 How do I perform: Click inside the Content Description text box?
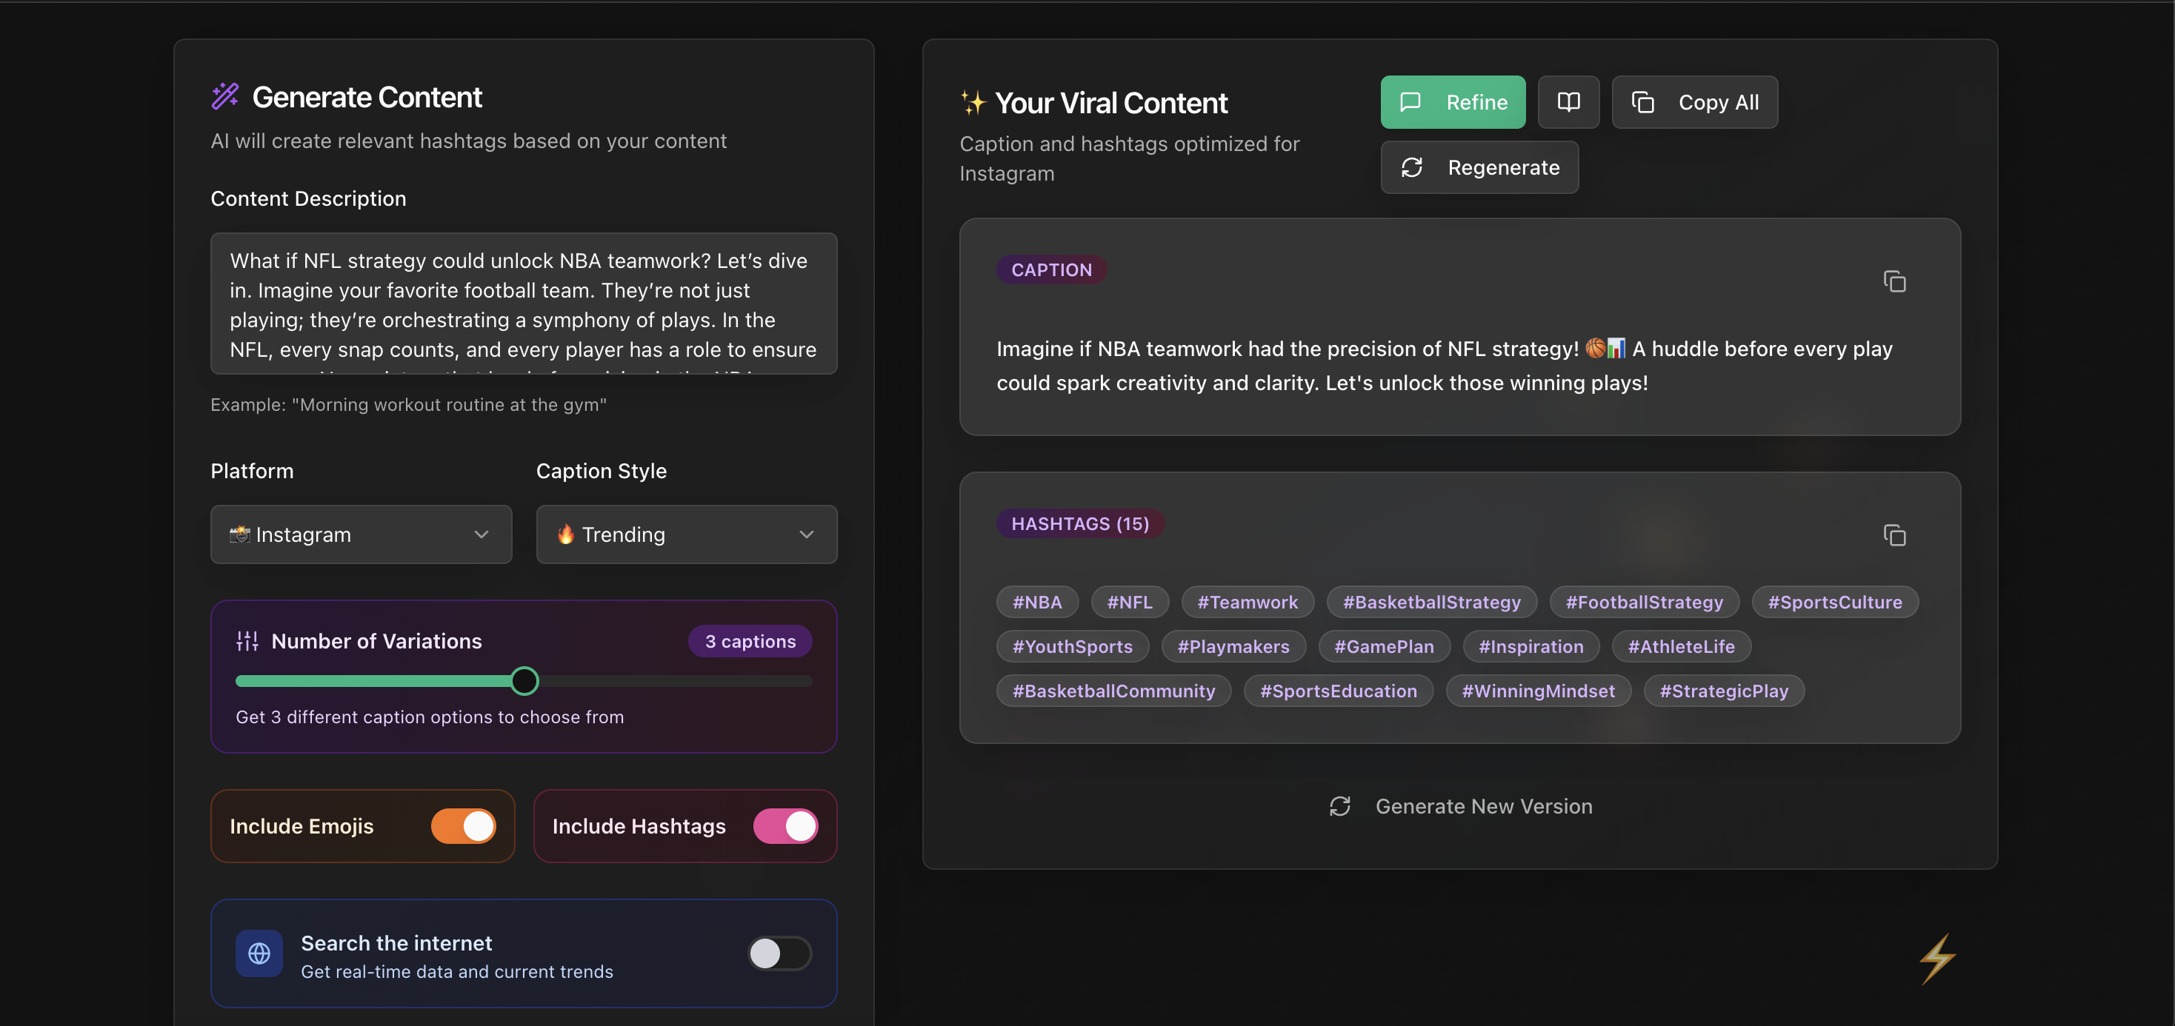point(524,304)
